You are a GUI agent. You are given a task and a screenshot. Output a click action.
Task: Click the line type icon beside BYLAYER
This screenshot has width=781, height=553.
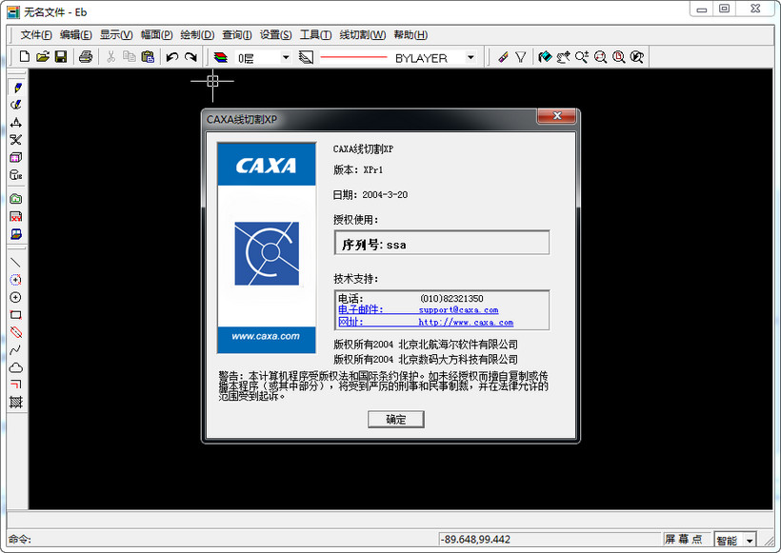click(306, 58)
